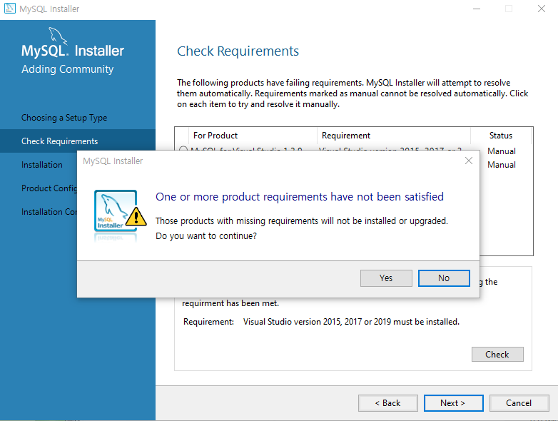The width and height of the screenshot is (558, 421).
Task: Click the For Product column header
Action: tap(215, 136)
